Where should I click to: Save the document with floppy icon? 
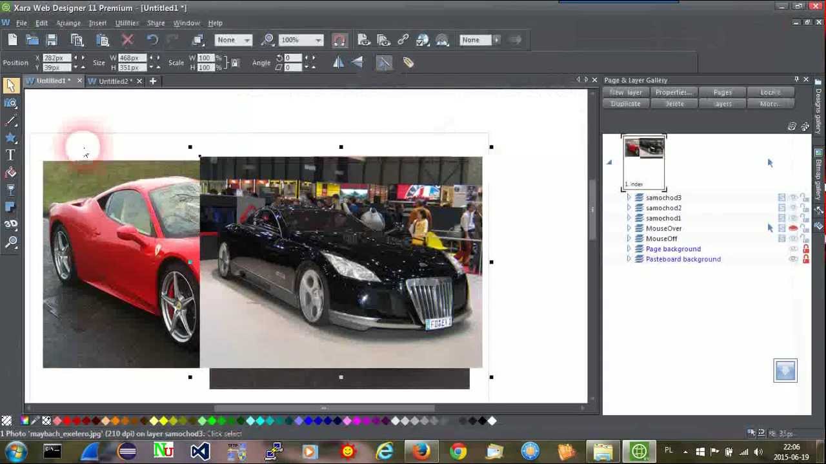52,40
